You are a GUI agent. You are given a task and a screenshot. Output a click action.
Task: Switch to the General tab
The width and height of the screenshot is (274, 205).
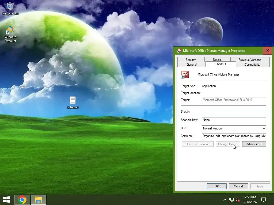192,65
